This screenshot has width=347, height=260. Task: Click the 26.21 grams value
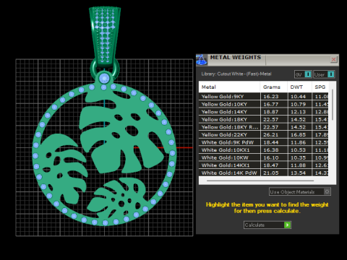coord(271,134)
